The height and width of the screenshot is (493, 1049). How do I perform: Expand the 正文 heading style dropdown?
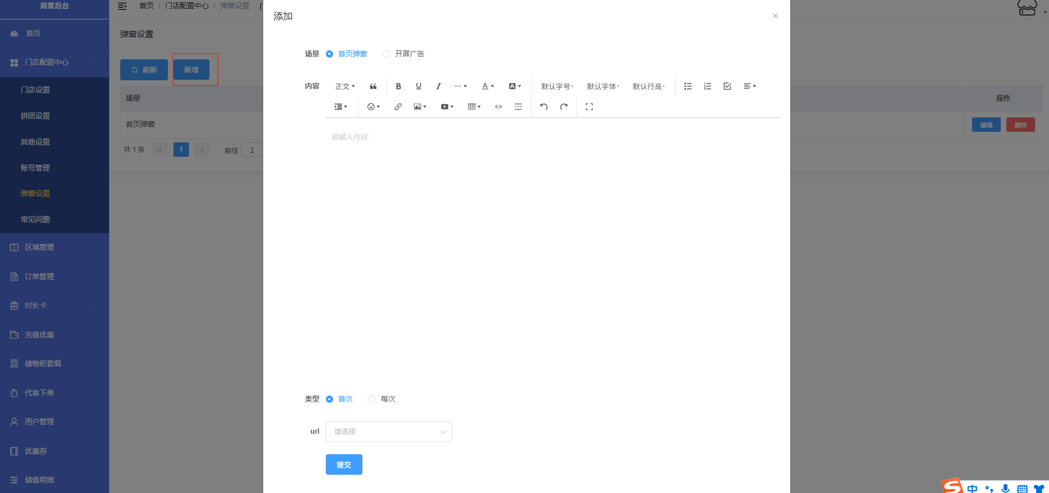point(345,86)
